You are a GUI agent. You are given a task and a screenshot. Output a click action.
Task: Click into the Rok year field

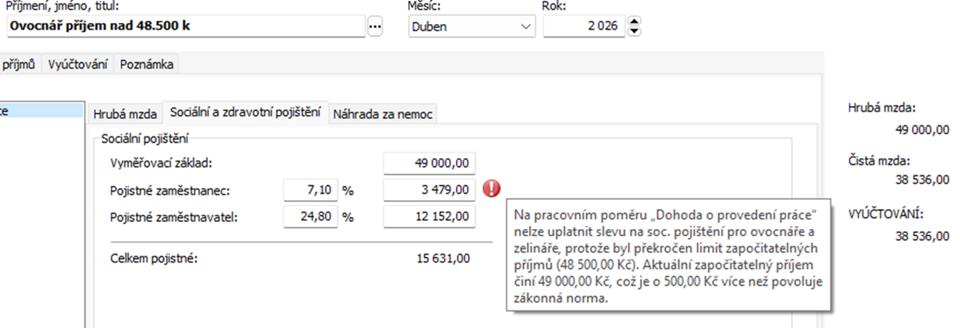click(x=584, y=26)
